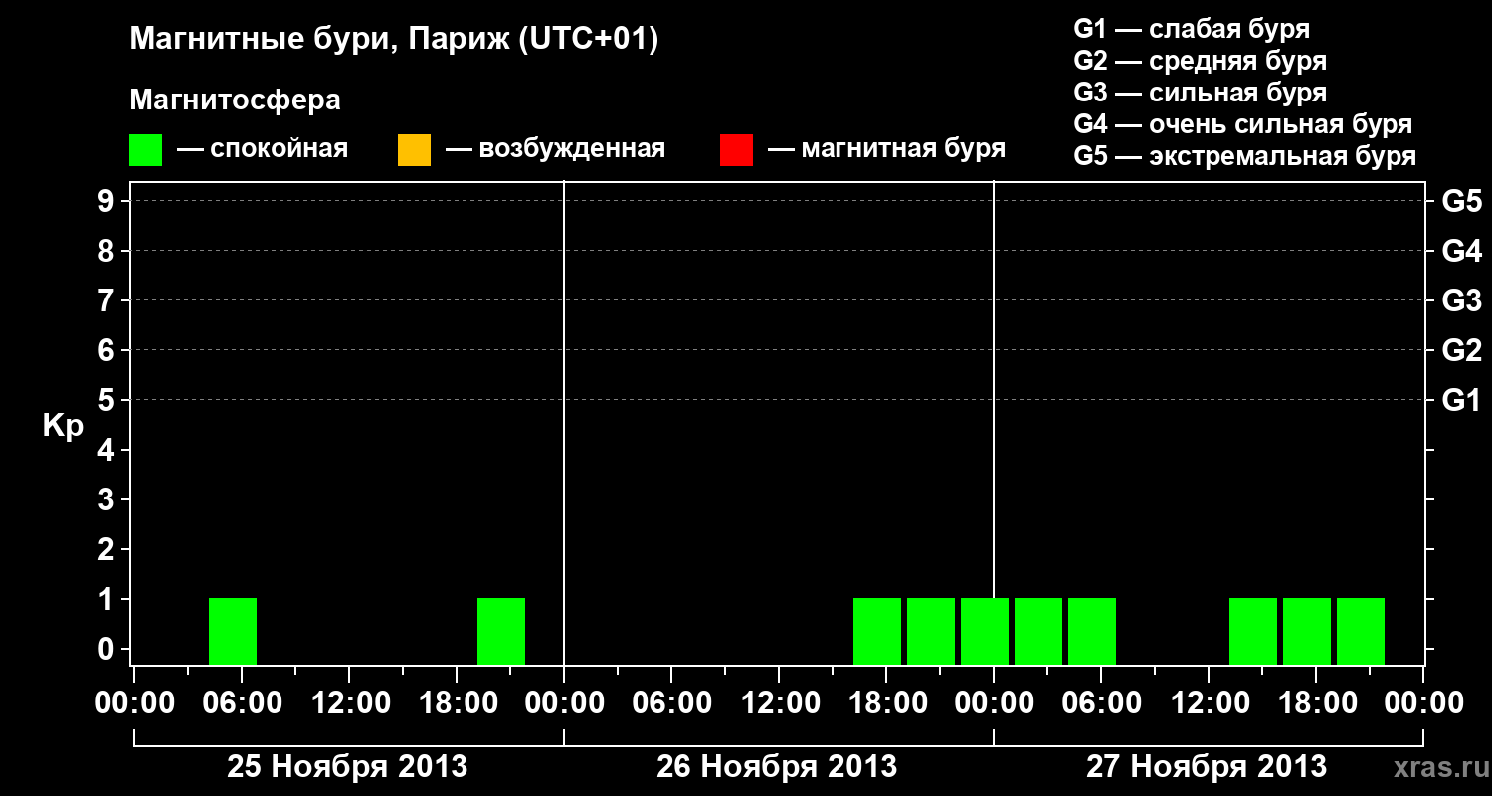The image size is (1492, 796).
Task: Click the green bar near 06:00 on 25 Ноября
Action: click(x=233, y=631)
